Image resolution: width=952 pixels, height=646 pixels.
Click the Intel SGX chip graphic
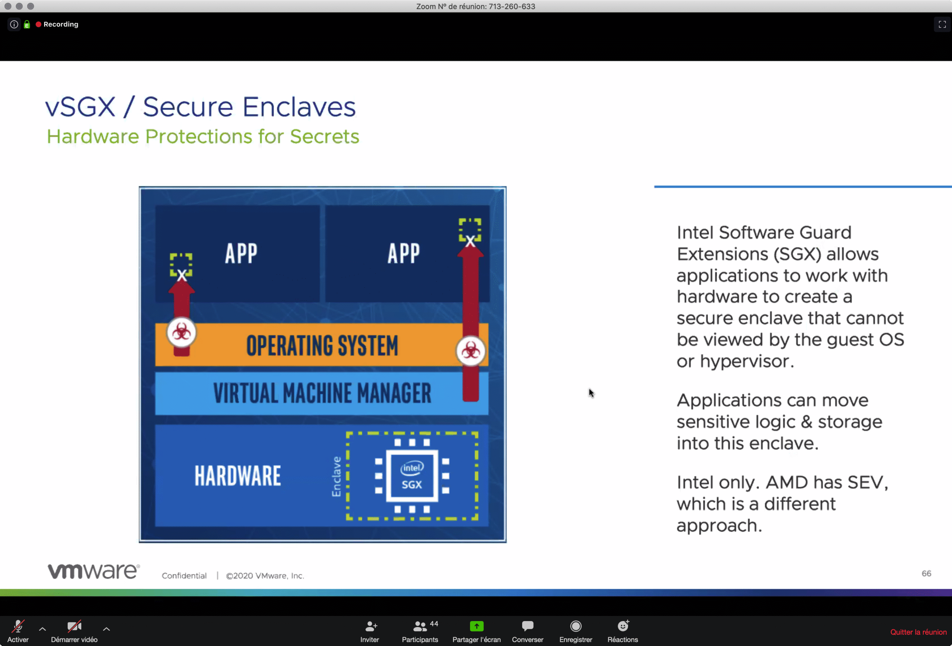point(412,476)
